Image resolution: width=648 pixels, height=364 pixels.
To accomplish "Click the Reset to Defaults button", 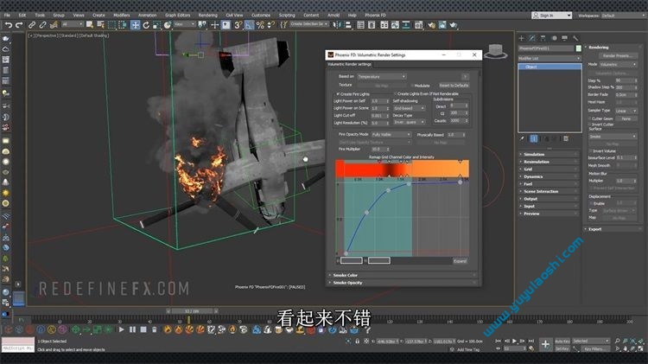I will point(454,86).
